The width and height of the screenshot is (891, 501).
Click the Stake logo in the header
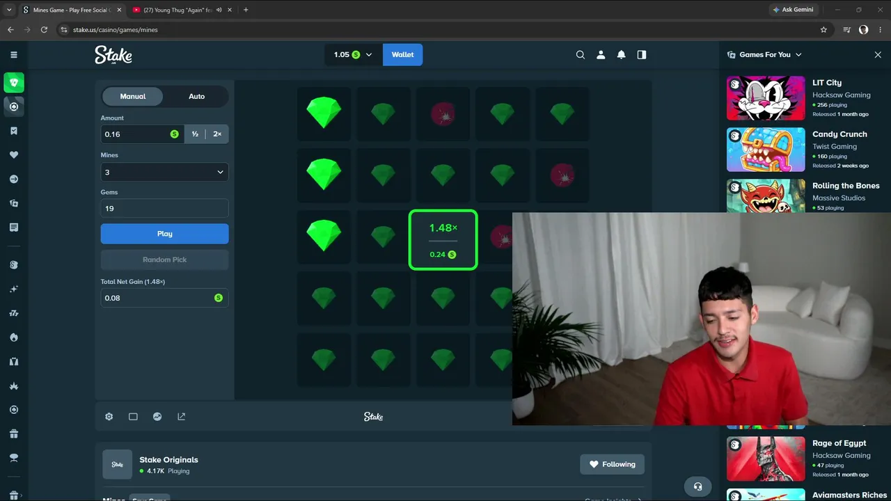[113, 55]
